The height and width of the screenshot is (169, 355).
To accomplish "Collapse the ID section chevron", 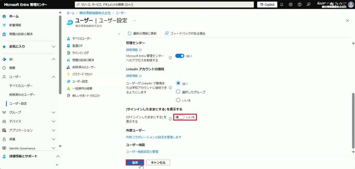I will click(53, 59).
